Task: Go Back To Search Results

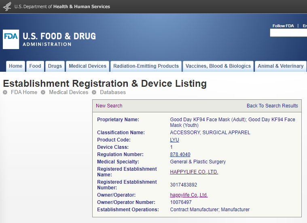Action: click(272, 106)
